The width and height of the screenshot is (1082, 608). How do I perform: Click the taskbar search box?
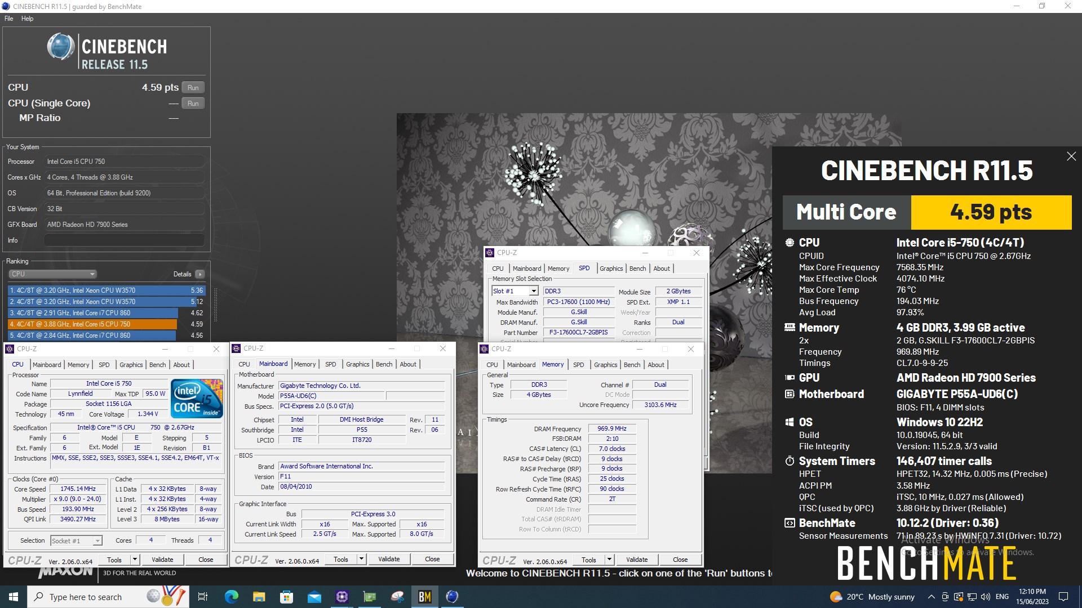[x=107, y=597]
